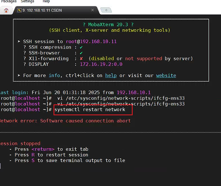Close the 192.168.10.11 CSDN tab

93,10
